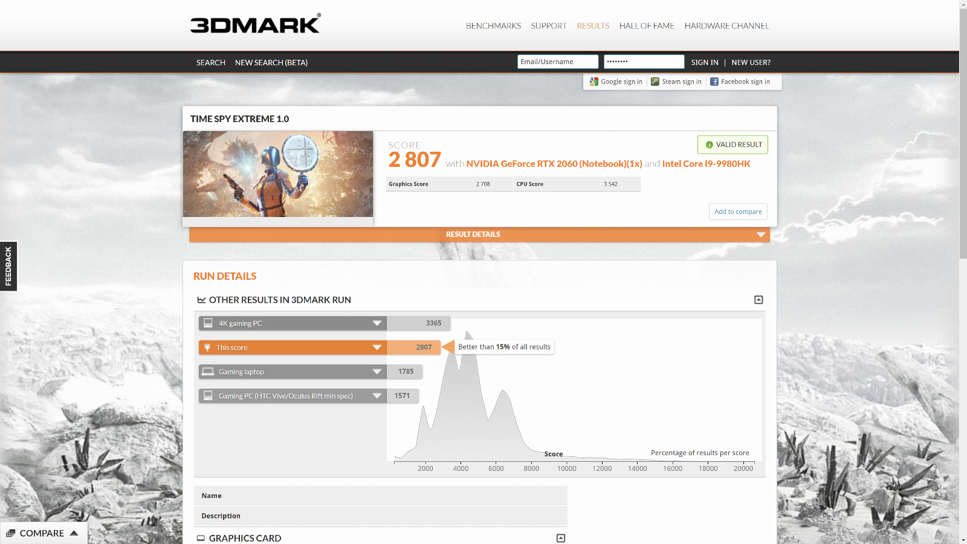Image resolution: width=967 pixels, height=544 pixels.
Task: Click the 1571 score value
Action: [x=402, y=396]
